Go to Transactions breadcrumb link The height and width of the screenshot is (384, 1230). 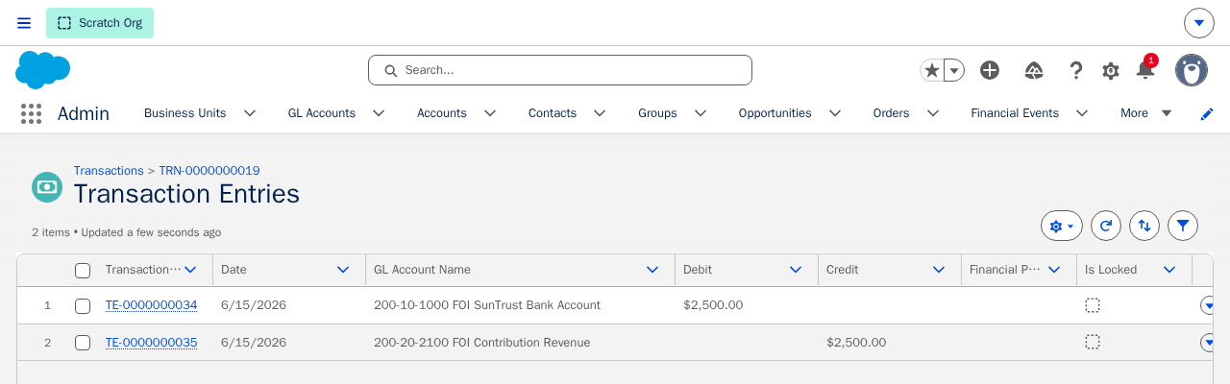[109, 171]
